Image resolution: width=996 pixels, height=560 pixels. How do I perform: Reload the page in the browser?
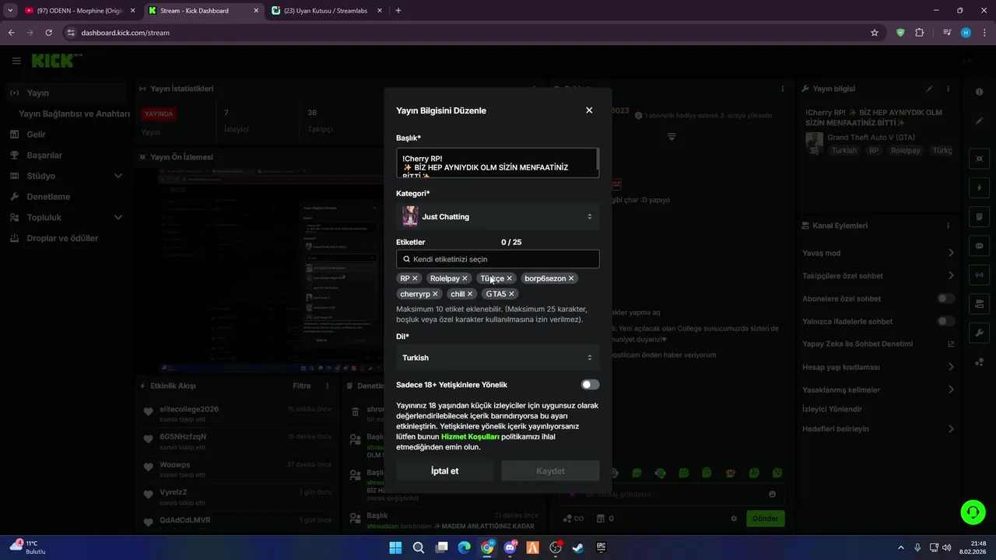(49, 33)
